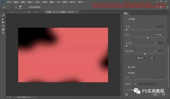170x99 pixels.
Task: Open the 图像(I) menu
Action: tap(23, 2)
